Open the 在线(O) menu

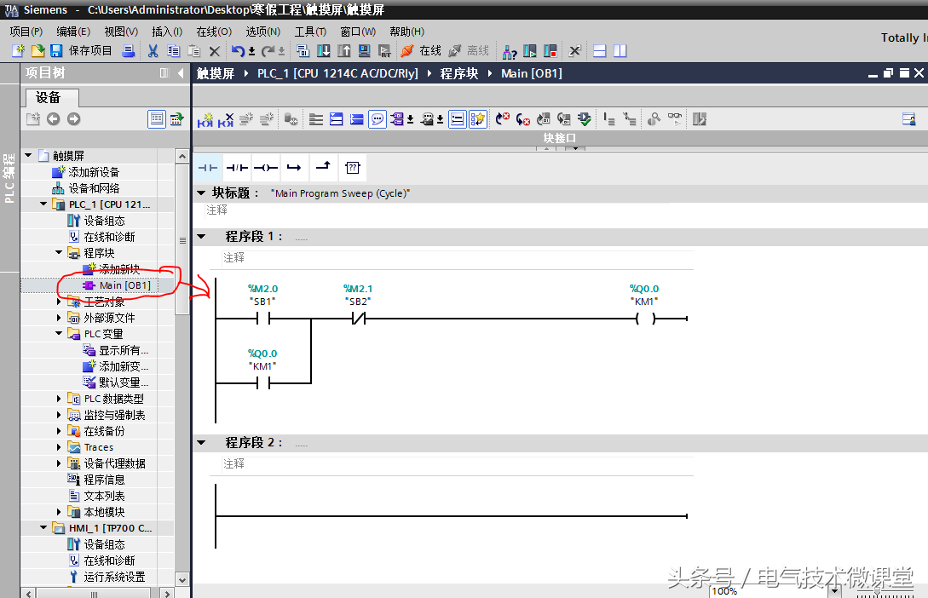click(214, 32)
